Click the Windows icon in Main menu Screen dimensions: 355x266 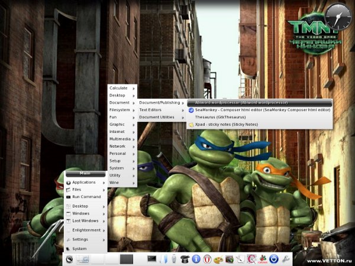point(69,213)
